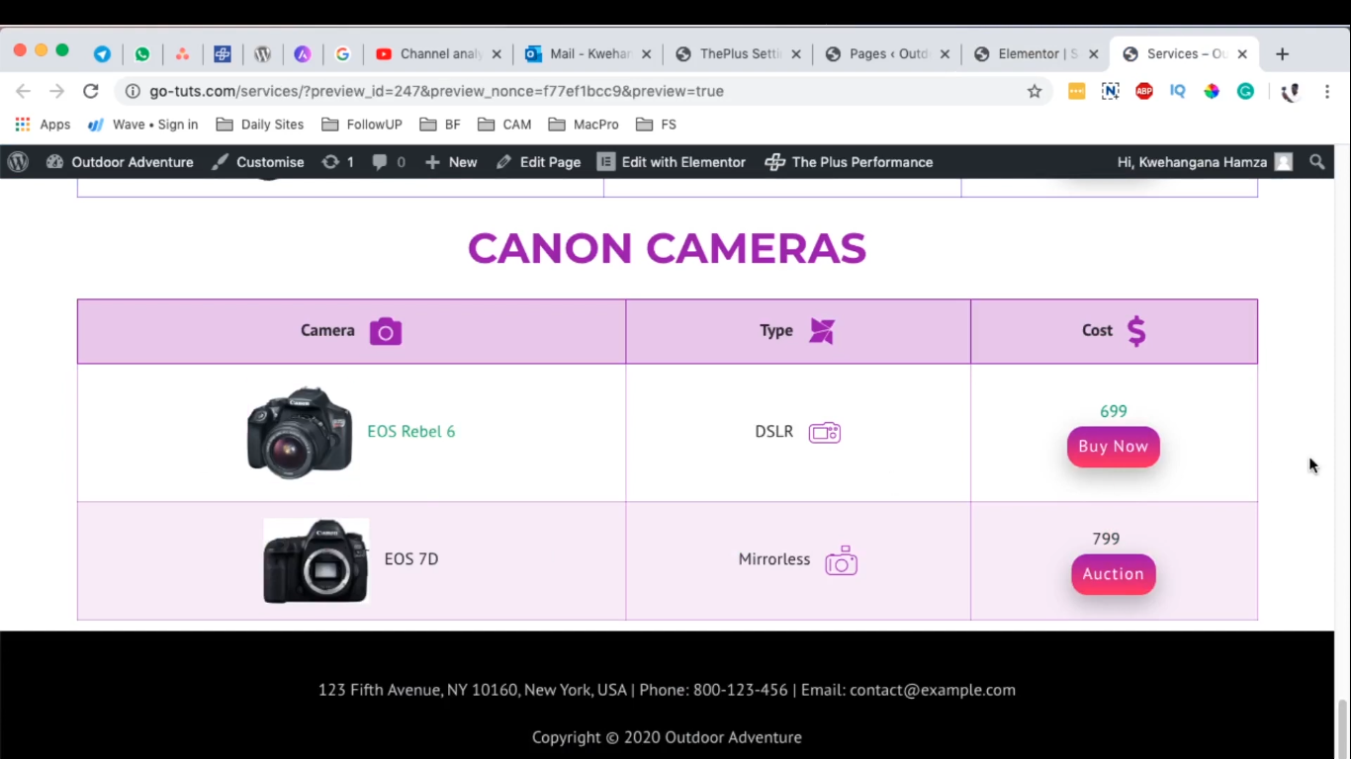This screenshot has width=1351, height=759.
Task: Open the Apps grid in bookmarks bar
Action: tap(43, 125)
